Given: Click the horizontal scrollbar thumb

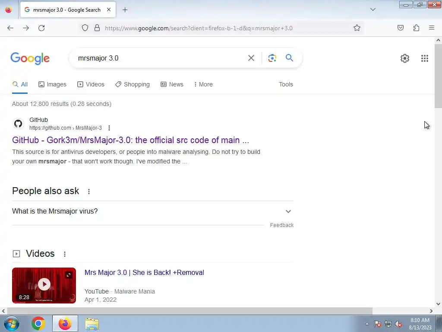Looking at the screenshot, I should [190, 311].
